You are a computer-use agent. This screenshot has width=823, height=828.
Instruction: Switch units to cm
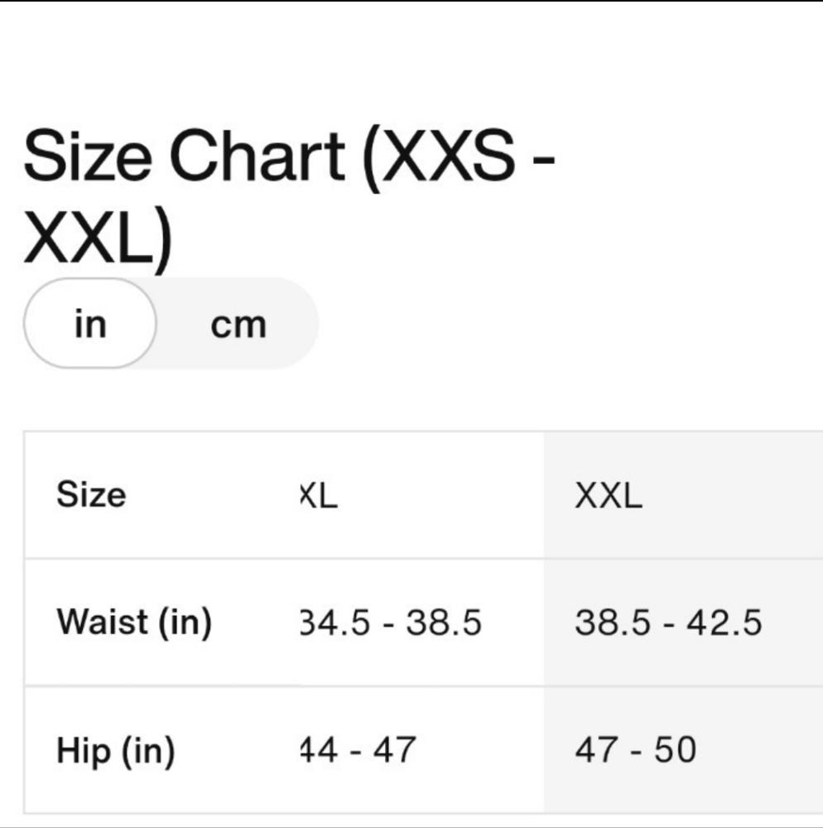coord(238,325)
